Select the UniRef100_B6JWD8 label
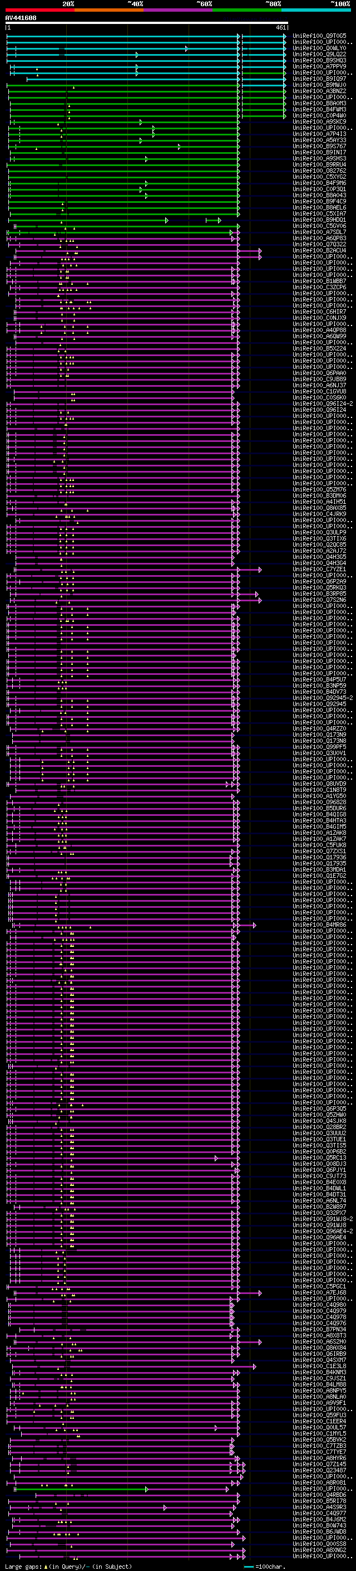The image size is (356, 1571). tap(319, 1531)
